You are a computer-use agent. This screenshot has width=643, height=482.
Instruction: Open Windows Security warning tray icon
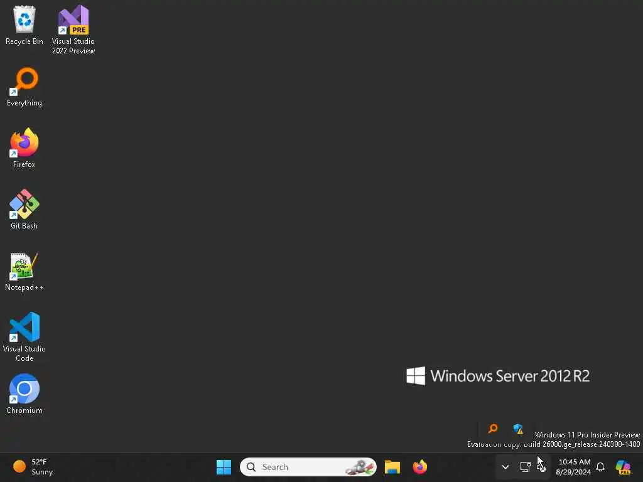click(x=518, y=429)
